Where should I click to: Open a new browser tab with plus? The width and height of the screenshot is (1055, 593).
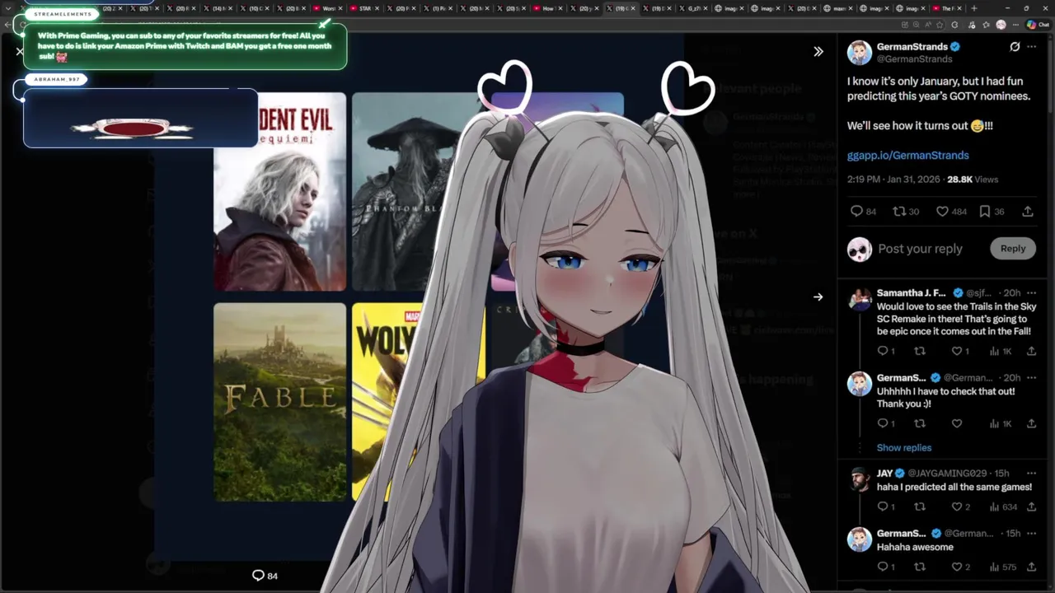[974, 8]
